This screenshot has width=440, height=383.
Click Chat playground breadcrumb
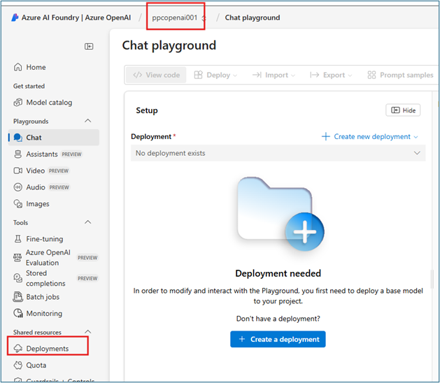coord(253,17)
